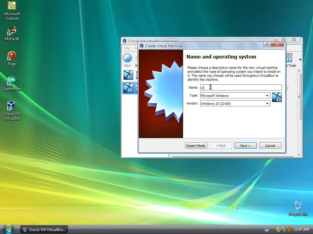Select the highlighted second Windows 7 VM icon
This screenshot has width=313, height=234.
point(128,88)
